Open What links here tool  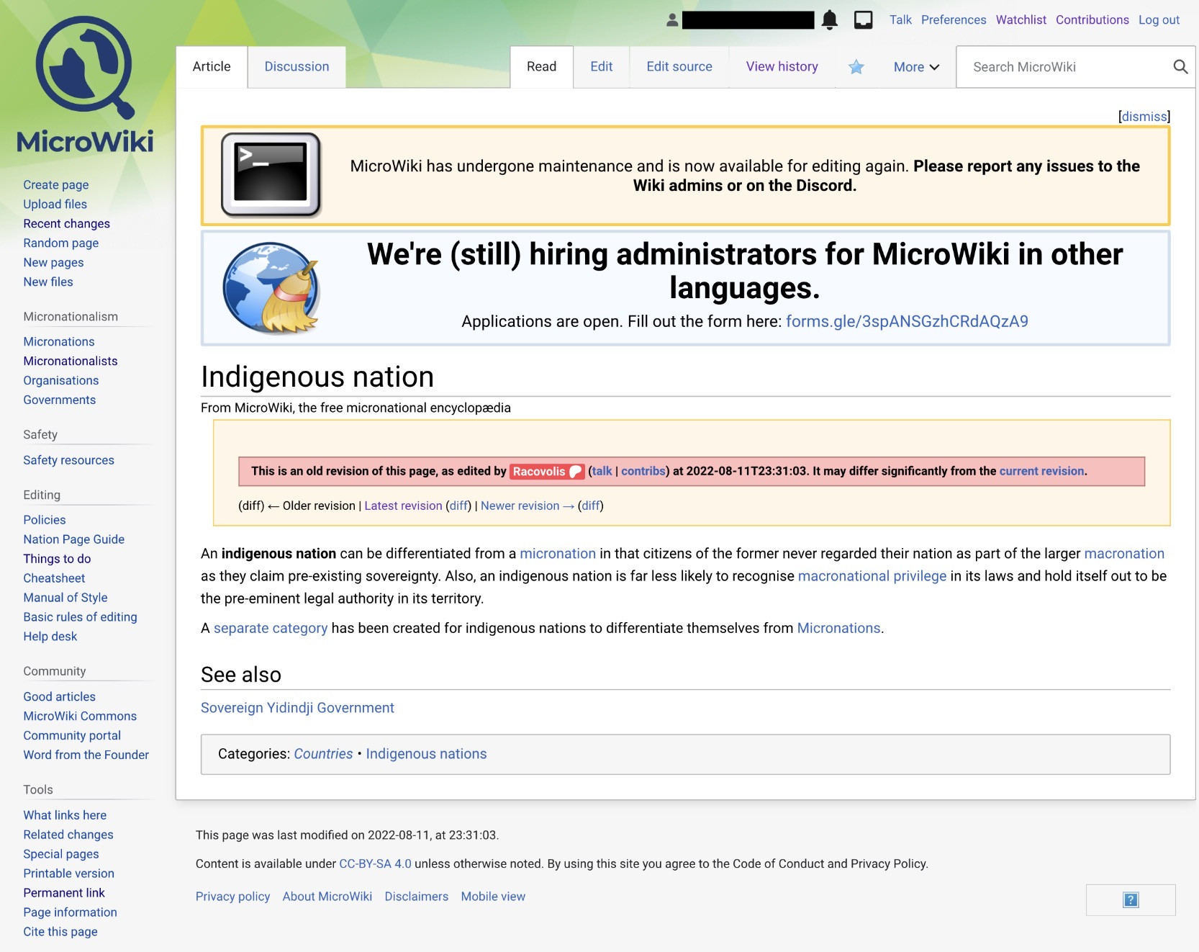[x=65, y=816]
